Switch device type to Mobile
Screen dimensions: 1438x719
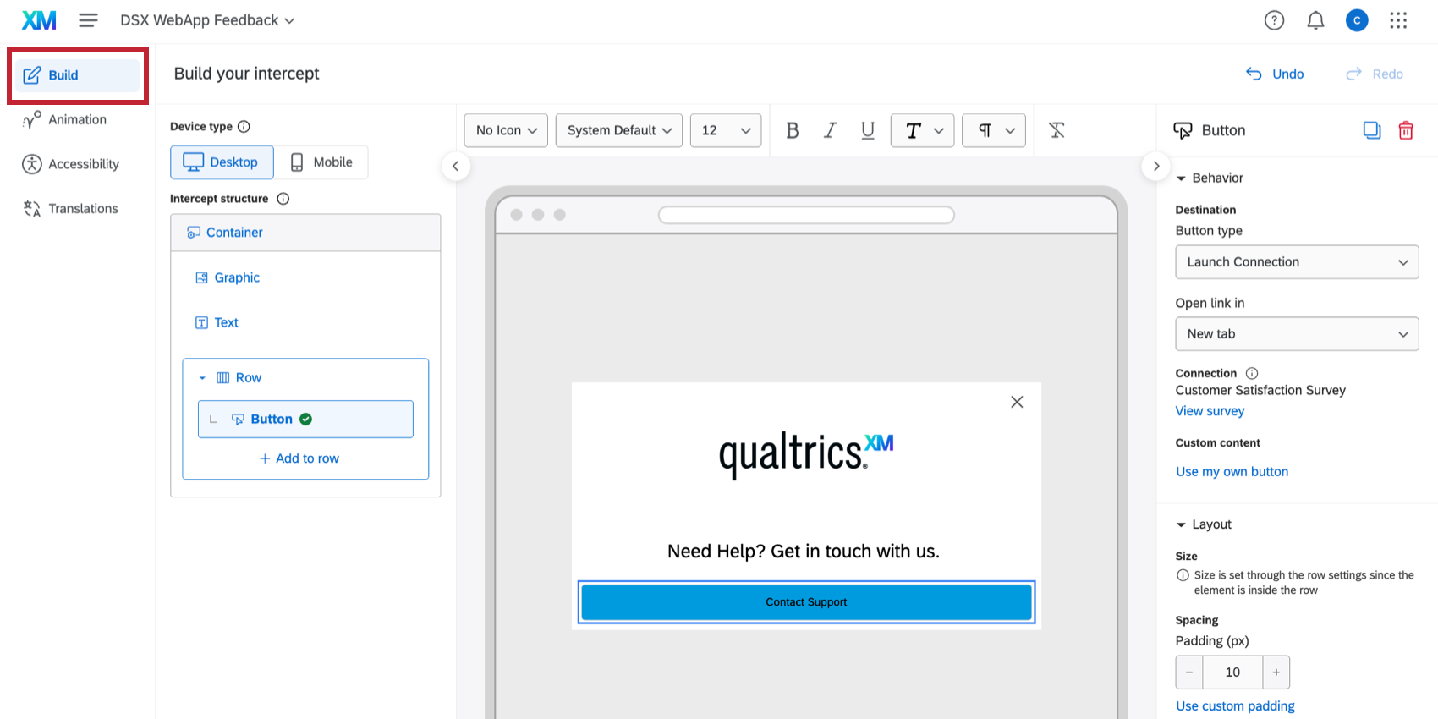click(x=321, y=162)
